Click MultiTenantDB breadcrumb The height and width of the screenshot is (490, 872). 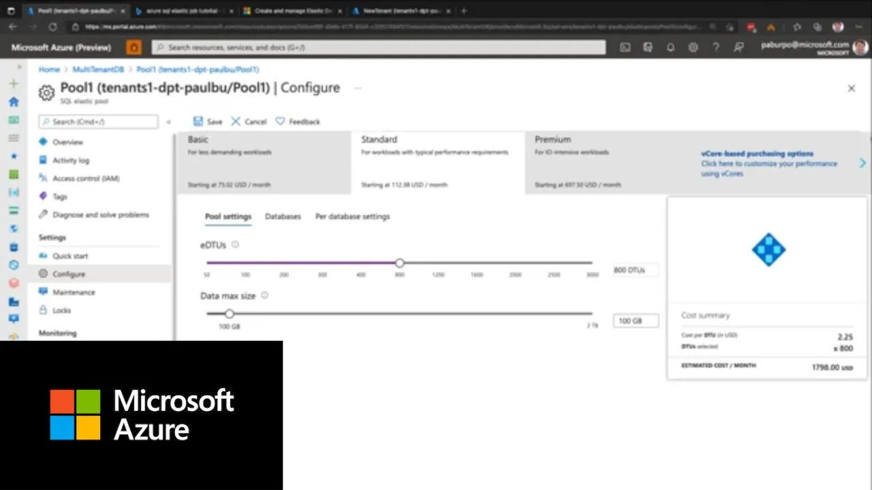(x=98, y=69)
